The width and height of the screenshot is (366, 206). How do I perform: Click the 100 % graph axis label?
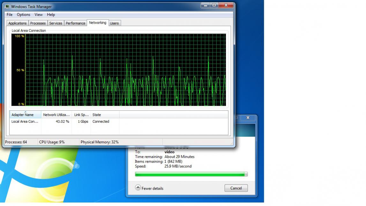19,36
